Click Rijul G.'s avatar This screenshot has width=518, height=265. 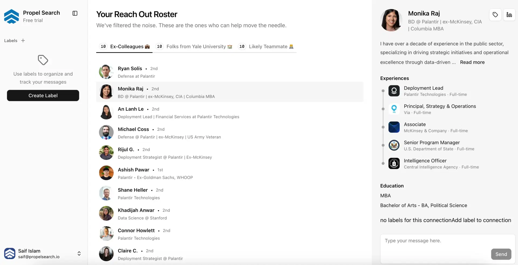click(x=106, y=153)
